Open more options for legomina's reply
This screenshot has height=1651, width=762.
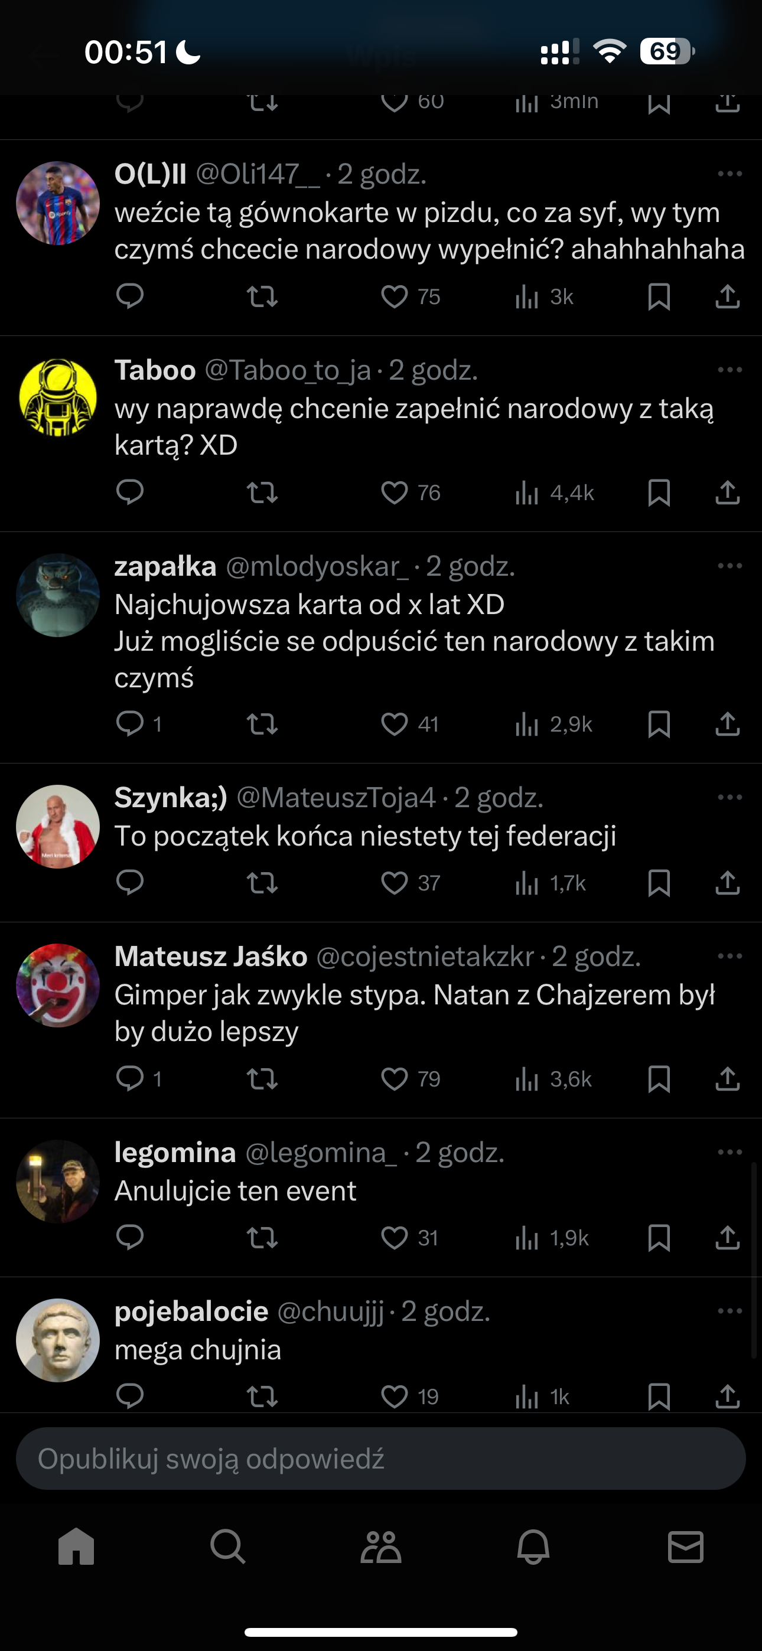tap(730, 1153)
